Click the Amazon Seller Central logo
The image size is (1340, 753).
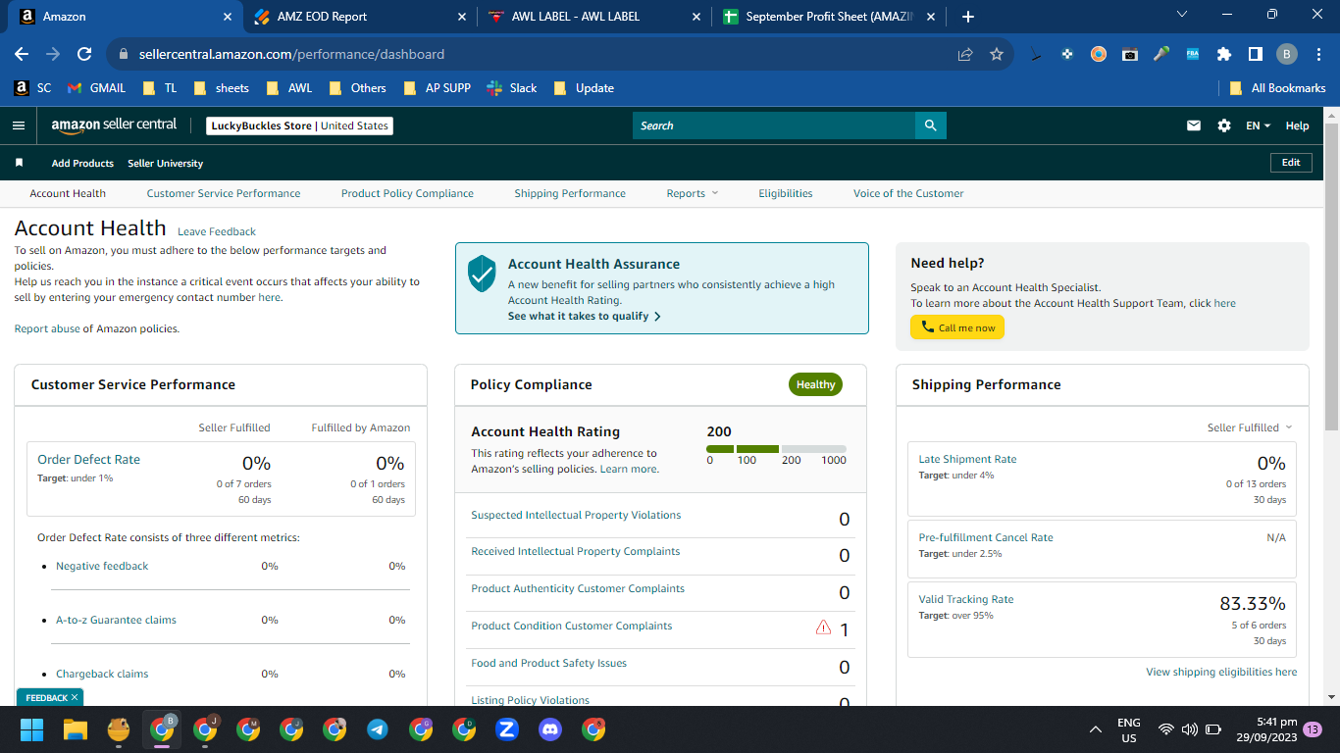[x=114, y=125]
